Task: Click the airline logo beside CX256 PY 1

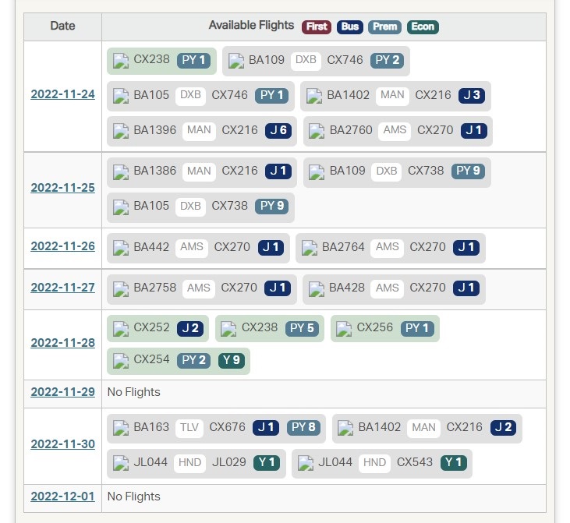Action: 344,329
